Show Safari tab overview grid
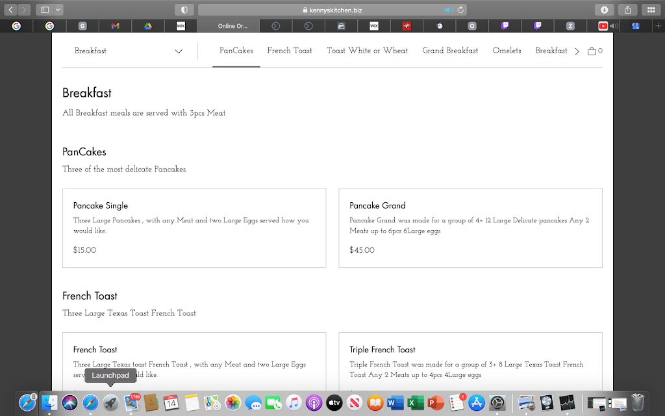665x416 pixels. (651, 10)
